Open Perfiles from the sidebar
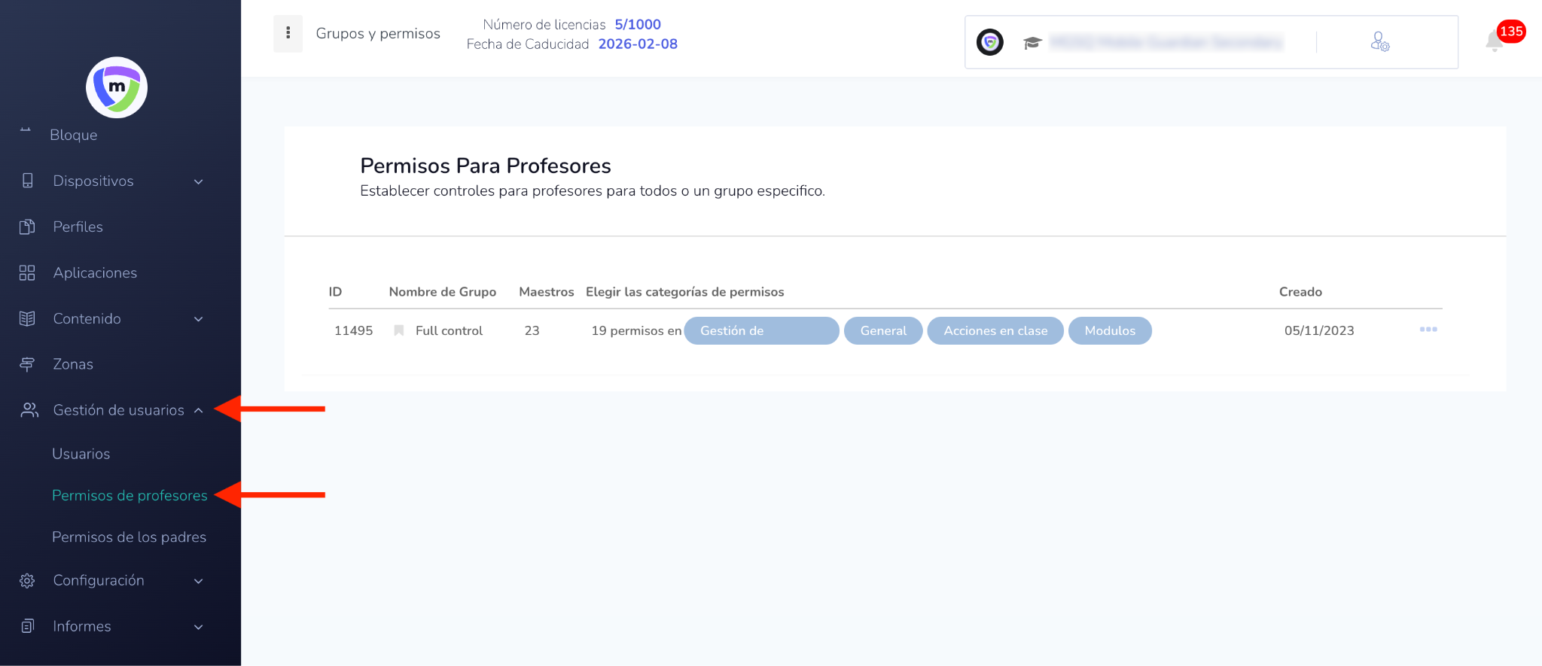The height and width of the screenshot is (666, 1542). 78,227
